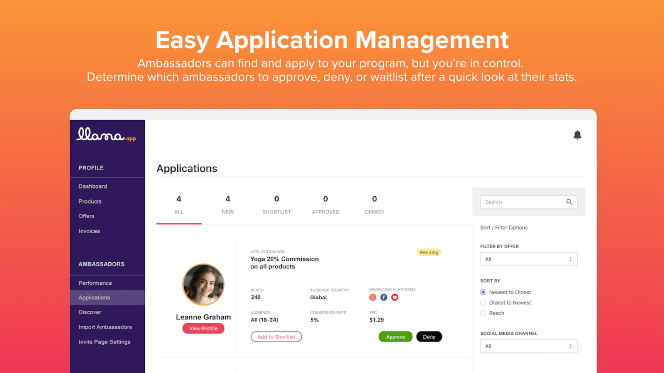Switch to the NEW applications tab

pyautogui.click(x=228, y=205)
